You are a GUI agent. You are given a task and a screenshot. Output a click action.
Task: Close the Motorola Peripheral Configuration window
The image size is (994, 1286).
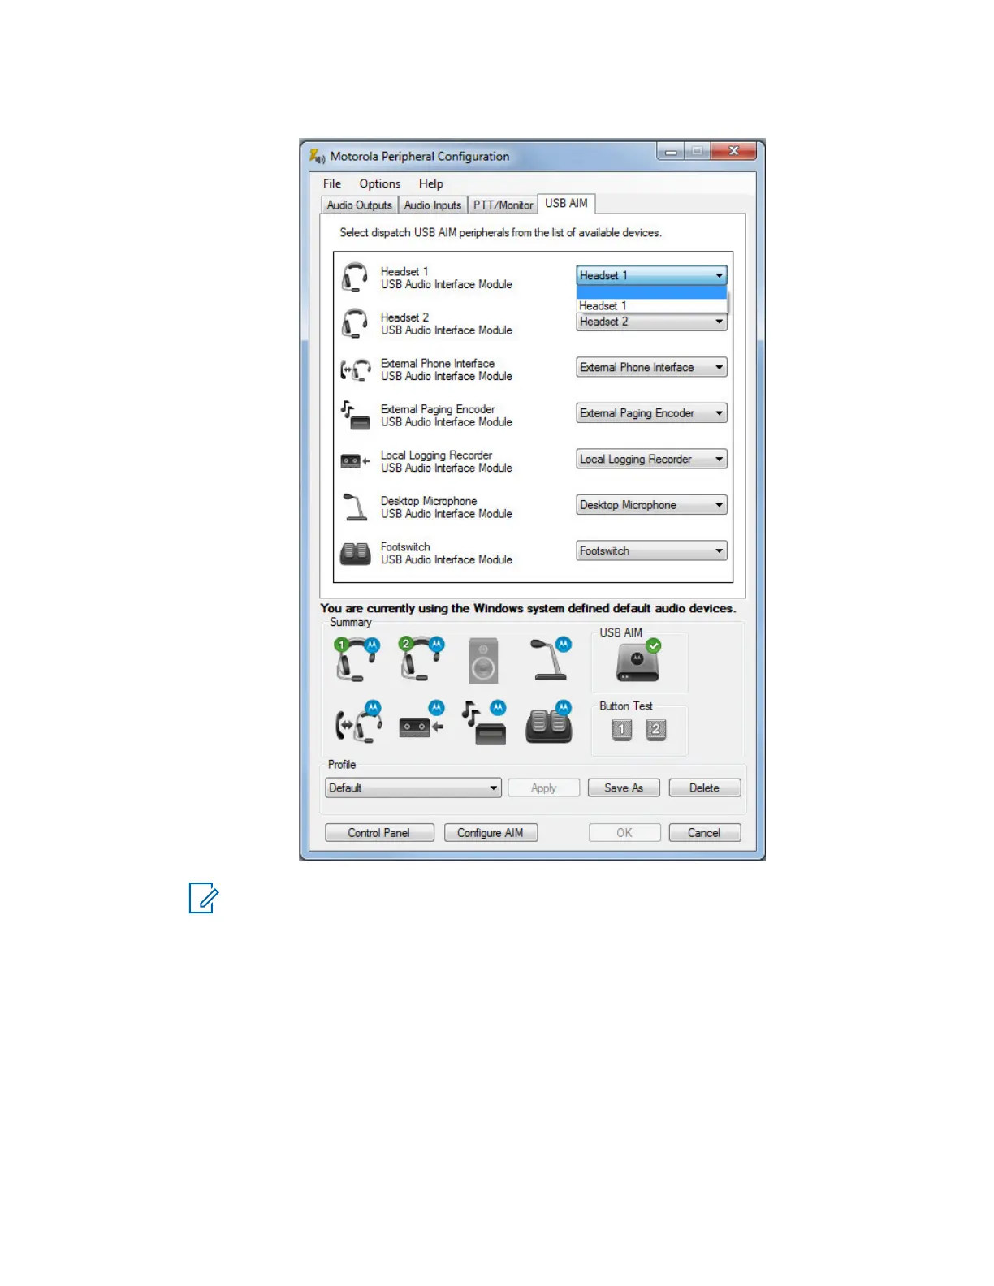coord(734,151)
